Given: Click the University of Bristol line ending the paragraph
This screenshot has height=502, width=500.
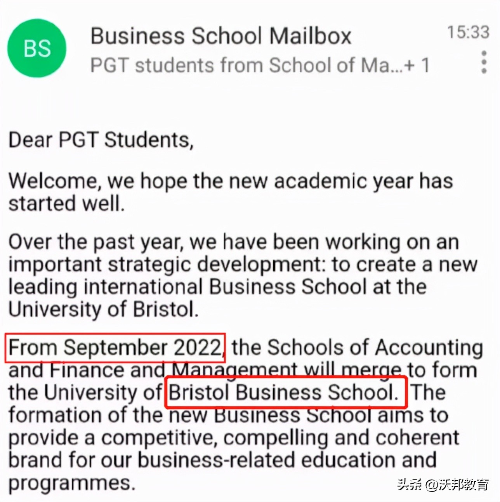Looking at the screenshot, I should click(x=103, y=310).
